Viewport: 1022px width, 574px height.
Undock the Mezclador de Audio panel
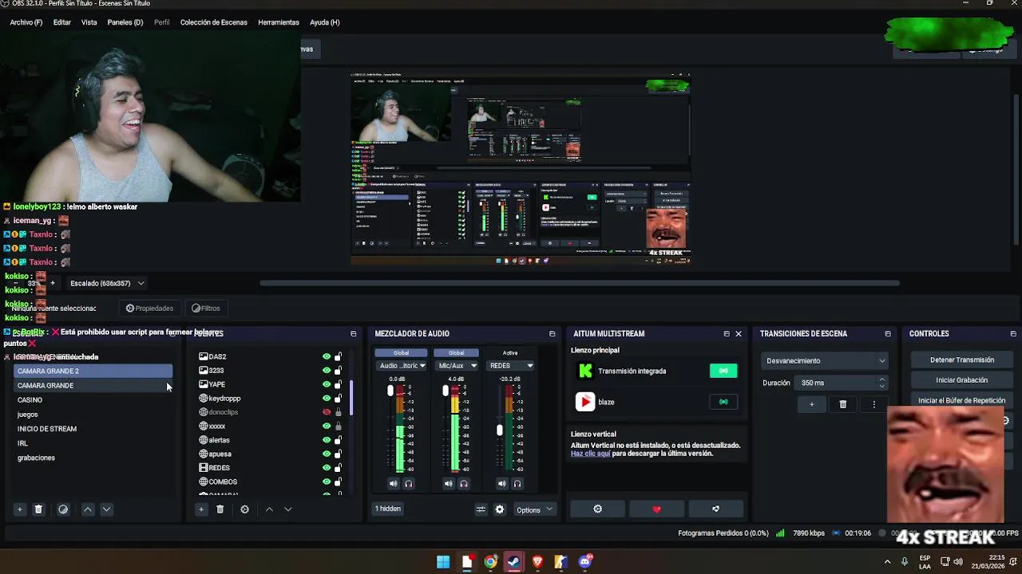pyautogui.click(x=552, y=333)
